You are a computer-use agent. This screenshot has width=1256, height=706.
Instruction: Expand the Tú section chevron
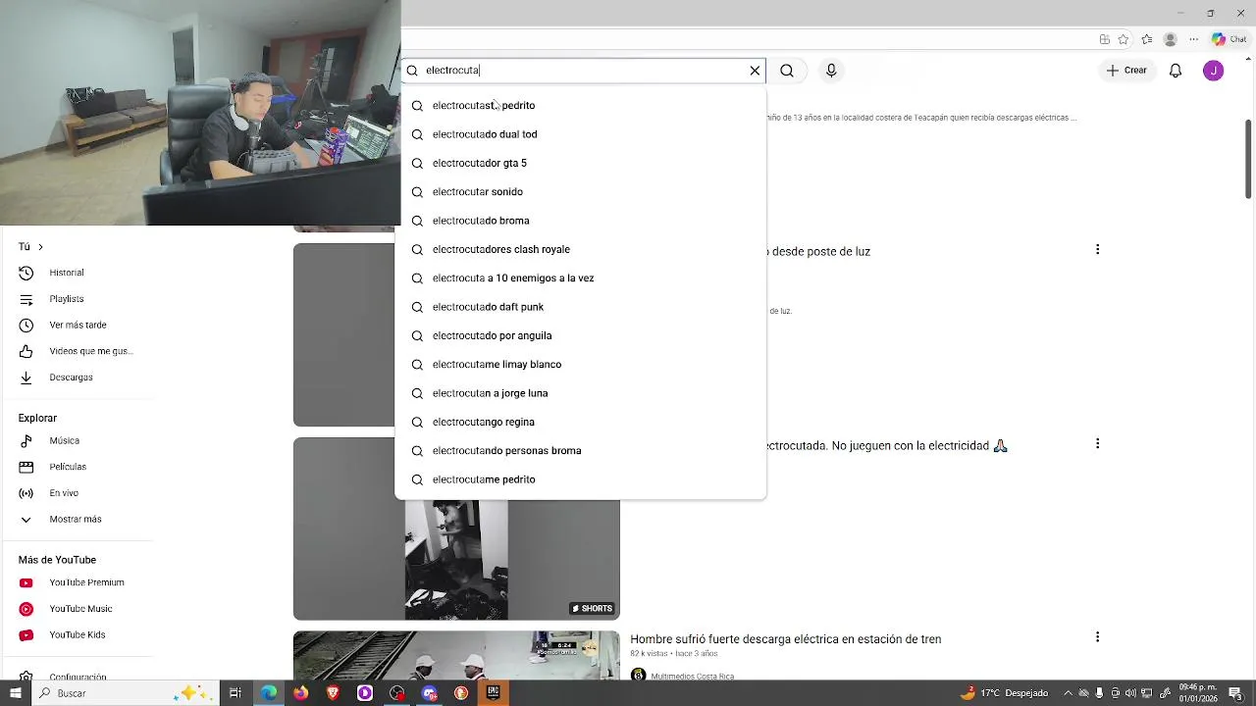pyautogui.click(x=40, y=247)
